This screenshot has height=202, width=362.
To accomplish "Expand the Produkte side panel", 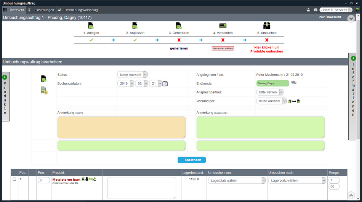I will click(5, 96).
